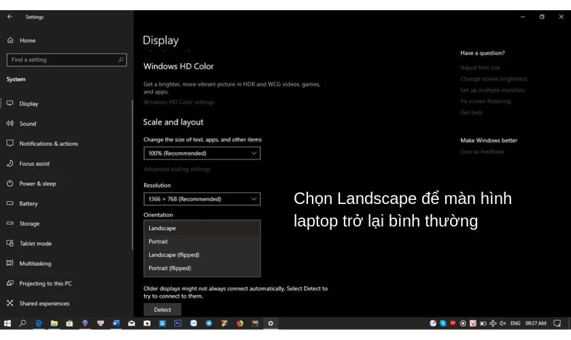Open Photoshop from the taskbar
Screen dimensions: 571x340
pyautogui.click(x=177, y=323)
